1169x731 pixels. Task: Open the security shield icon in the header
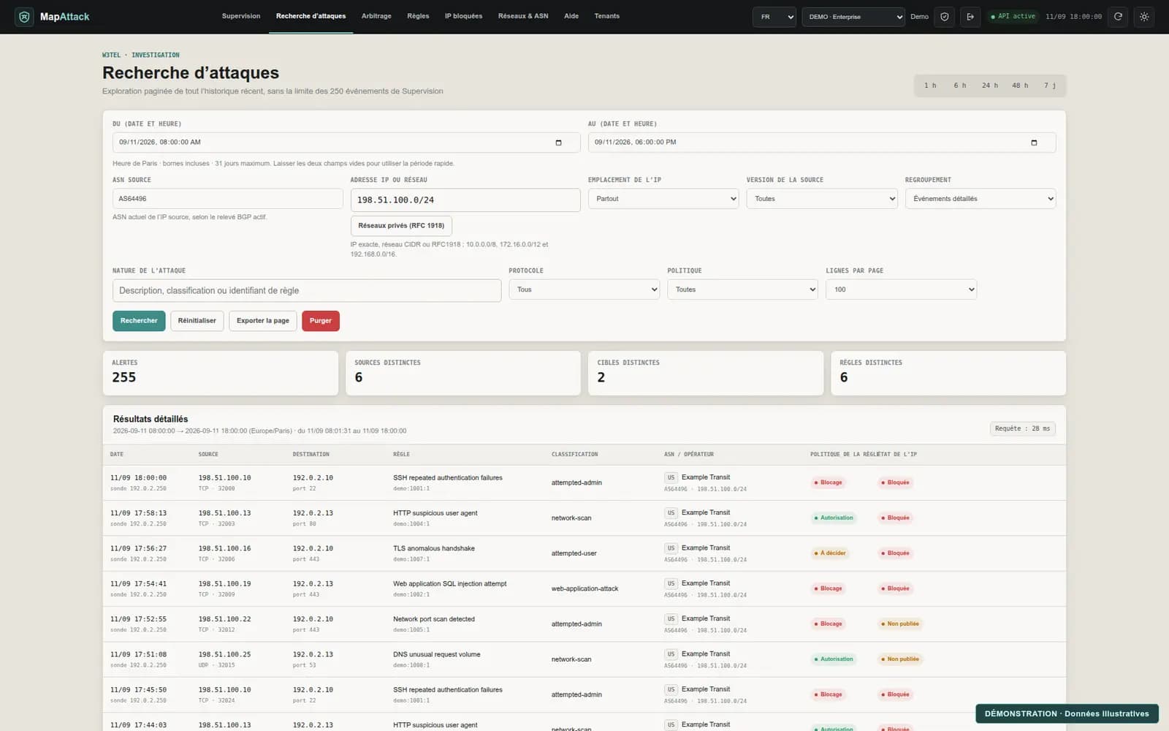click(x=945, y=17)
